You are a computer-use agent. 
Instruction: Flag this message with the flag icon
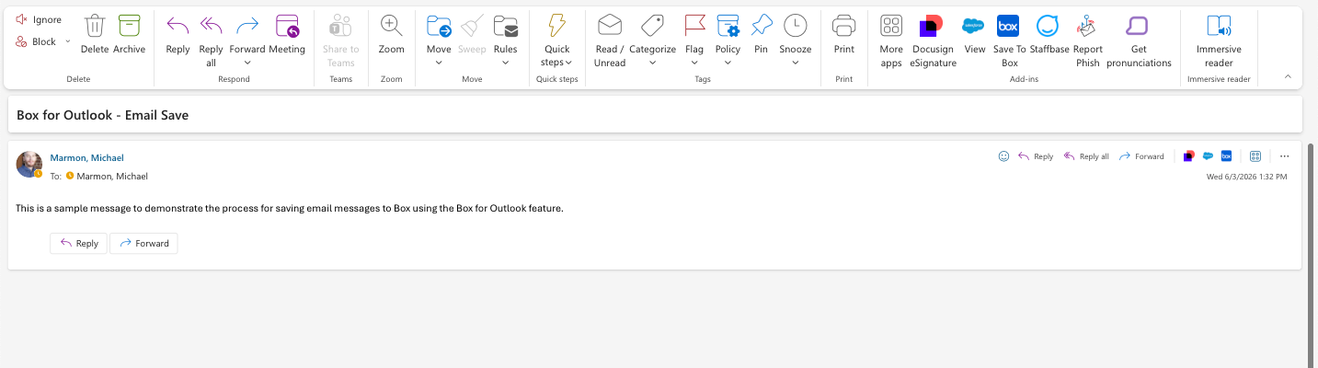[x=694, y=25]
